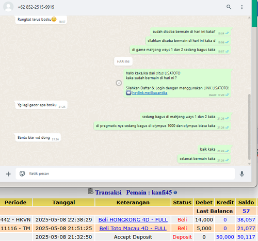Click message 'di game mahjong ways 1 dan 2 sedang bagus kaka'

(x=180, y=50)
